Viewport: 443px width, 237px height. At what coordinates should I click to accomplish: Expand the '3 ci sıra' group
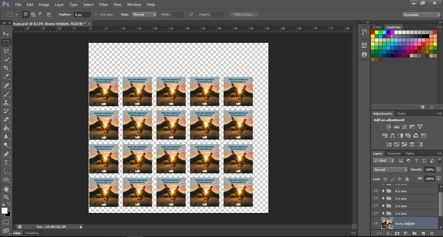point(383,198)
